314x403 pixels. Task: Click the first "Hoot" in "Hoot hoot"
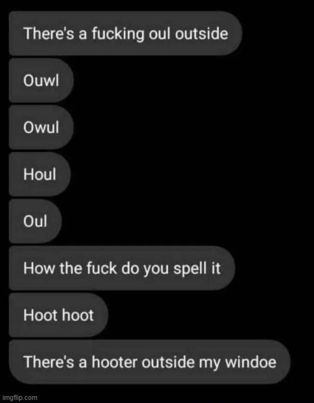(39, 315)
